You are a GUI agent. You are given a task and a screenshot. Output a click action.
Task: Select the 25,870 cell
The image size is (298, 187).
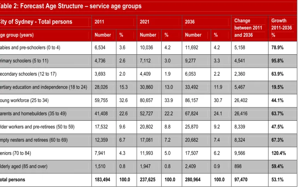click(192, 127)
